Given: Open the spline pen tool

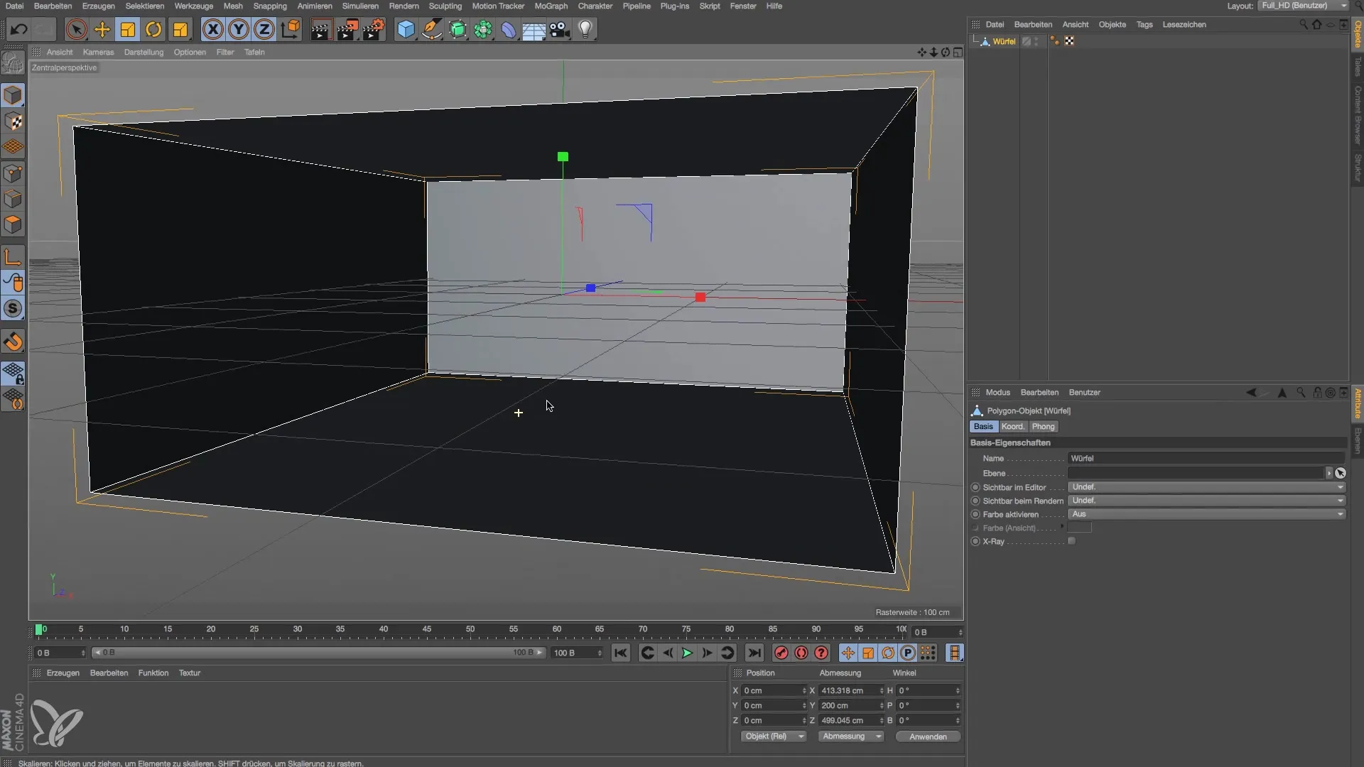Looking at the screenshot, I should click(x=431, y=29).
